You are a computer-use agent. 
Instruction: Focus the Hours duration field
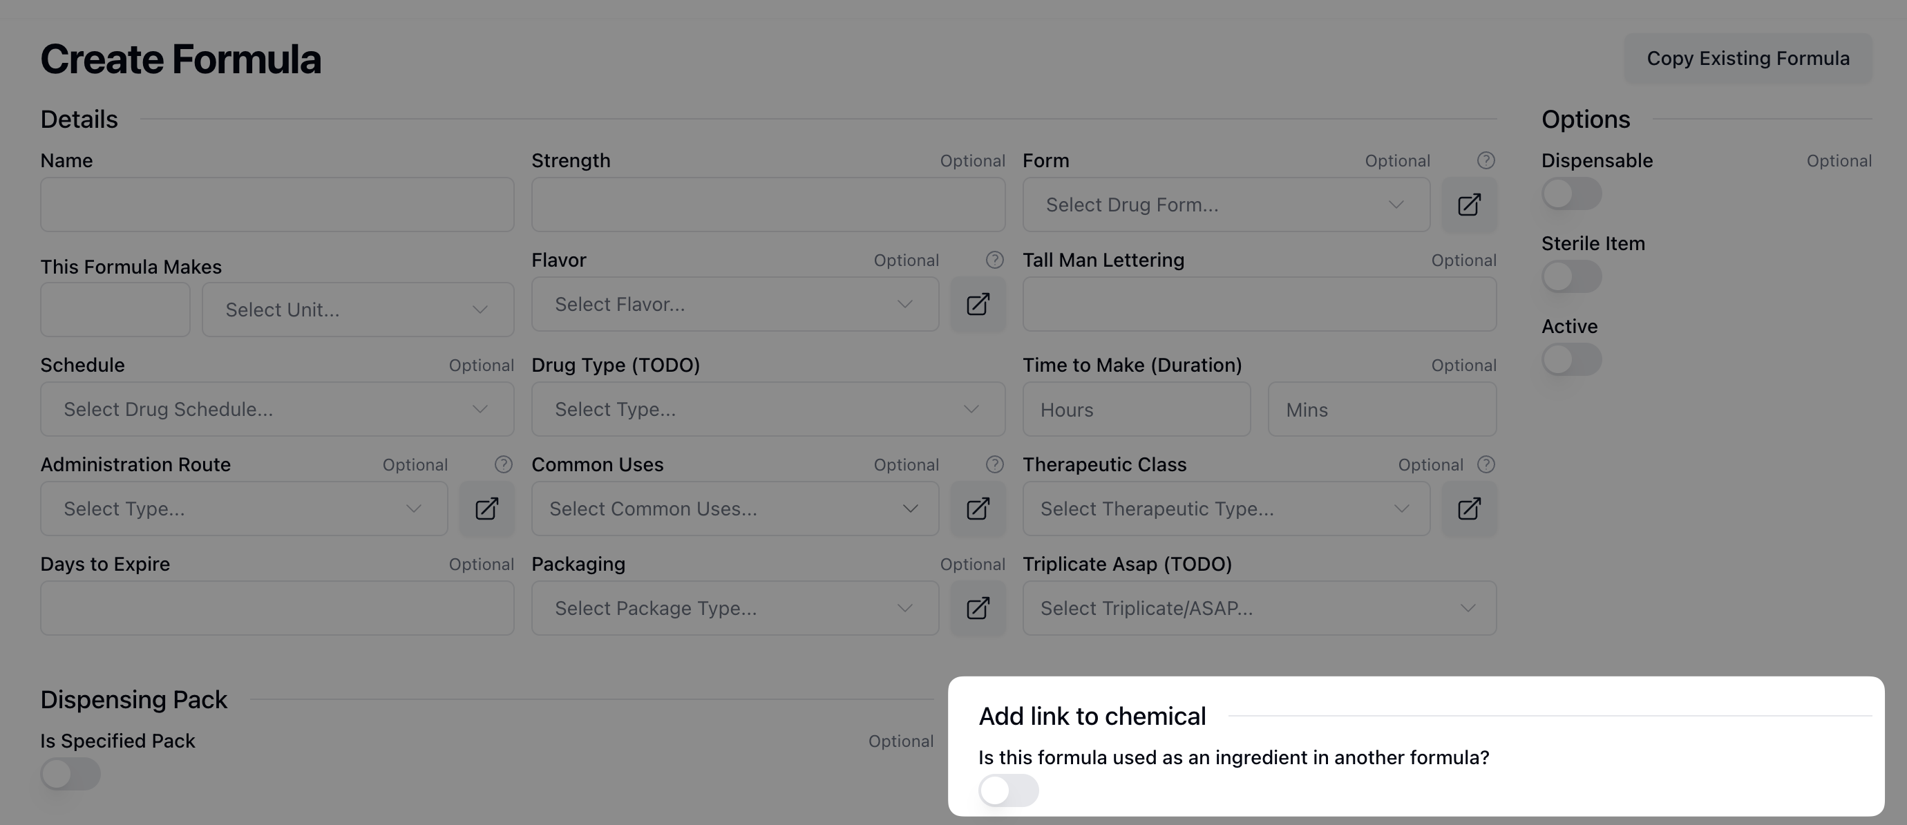[x=1136, y=410]
